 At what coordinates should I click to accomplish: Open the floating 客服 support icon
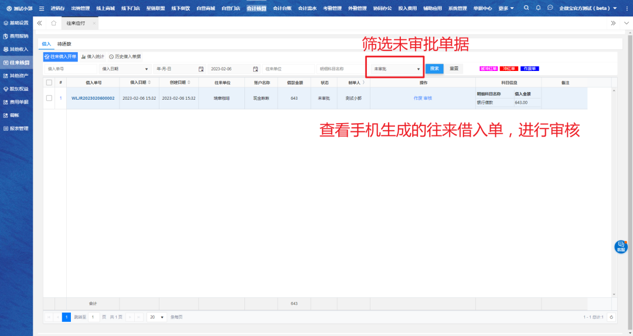tap(621, 247)
